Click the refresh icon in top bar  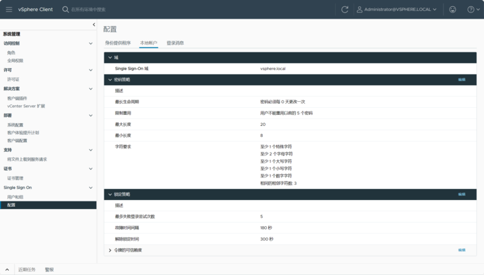coord(345,10)
